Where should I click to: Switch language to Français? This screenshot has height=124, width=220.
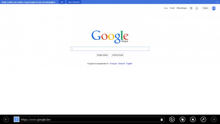pyautogui.click(x=113, y=63)
